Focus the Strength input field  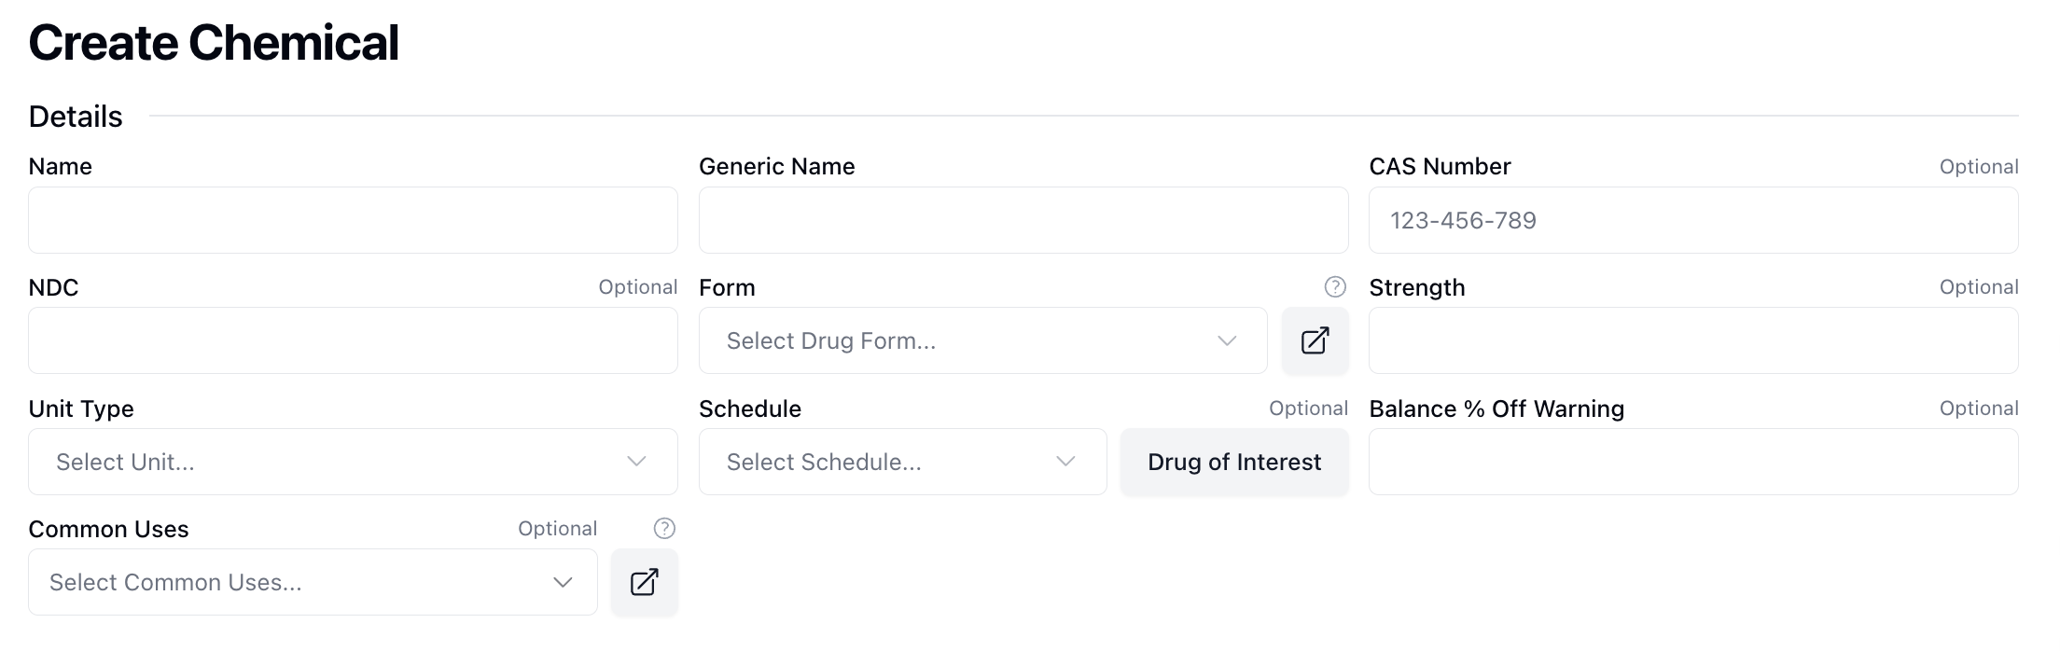1692,340
